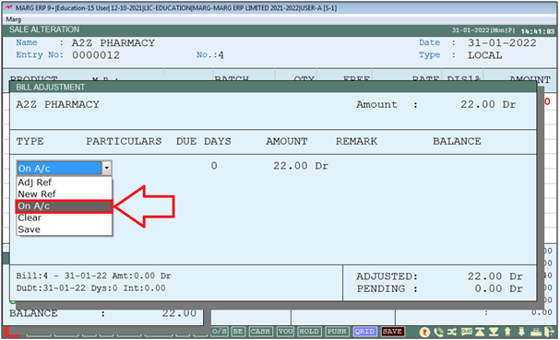Choose On A/c in the dropdown list
Viewport: 560px width, 340px height.
[x=65, y=206]
